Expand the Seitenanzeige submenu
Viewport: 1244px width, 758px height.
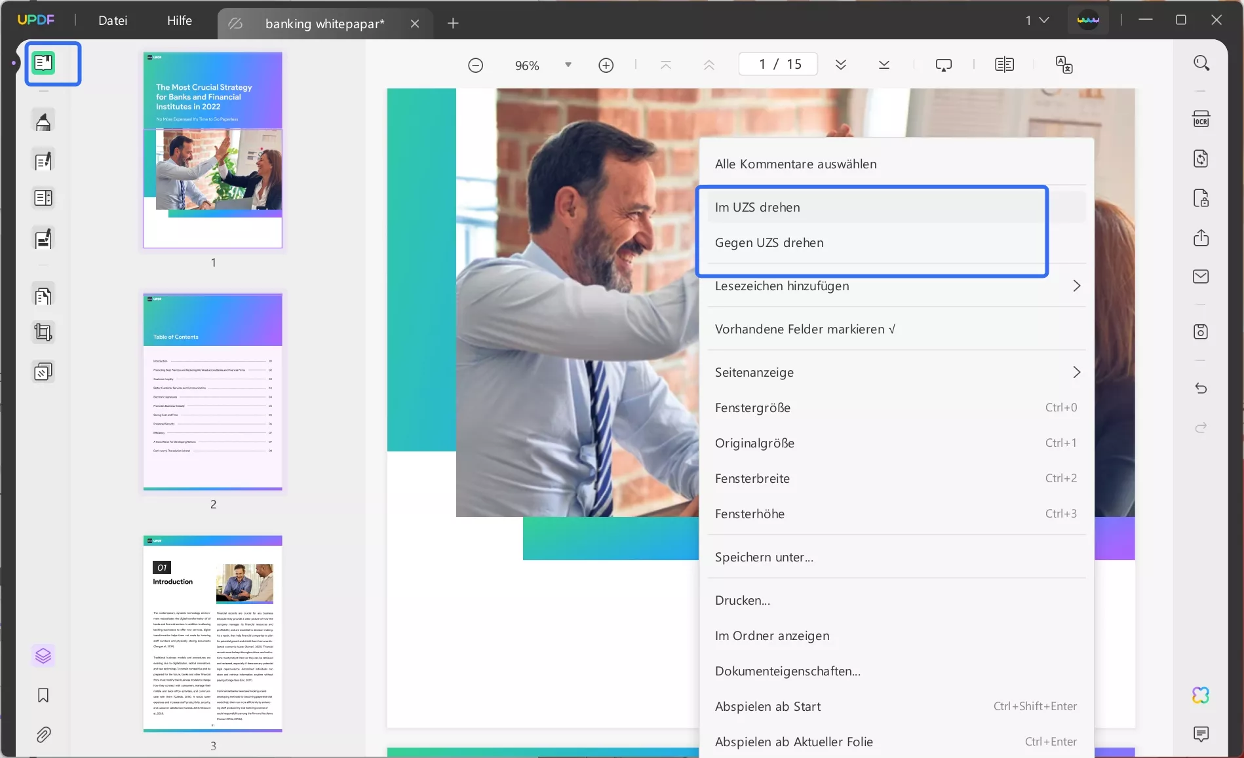pyautogui.click(x=1076, y=372)
